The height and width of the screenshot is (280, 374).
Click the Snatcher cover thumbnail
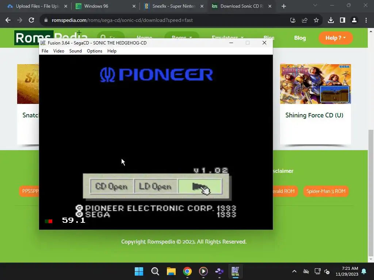pyautogui.click(x=28, y=84)
